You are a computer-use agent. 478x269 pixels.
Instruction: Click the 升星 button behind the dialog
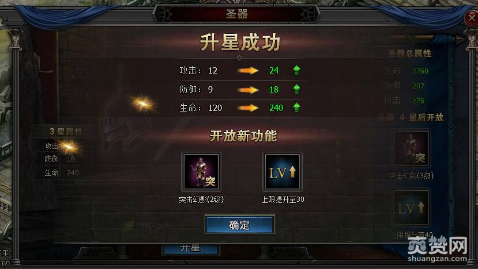tap(190, 249)
